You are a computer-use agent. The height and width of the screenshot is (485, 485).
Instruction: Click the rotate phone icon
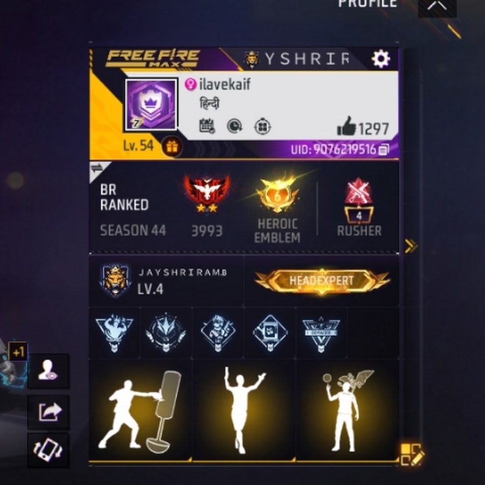coord(48,450)
